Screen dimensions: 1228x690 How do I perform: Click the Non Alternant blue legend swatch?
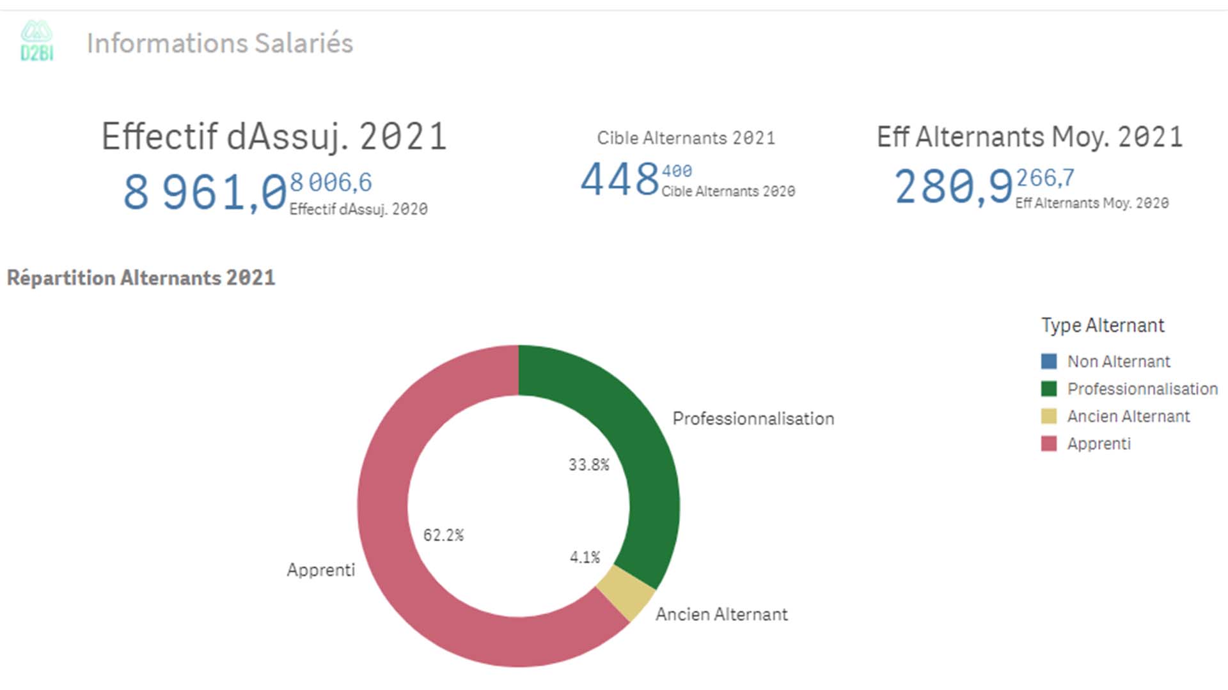1049,362
